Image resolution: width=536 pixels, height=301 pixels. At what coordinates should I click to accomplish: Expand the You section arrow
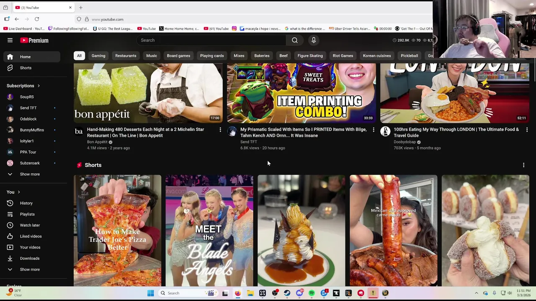coord(18,192)
